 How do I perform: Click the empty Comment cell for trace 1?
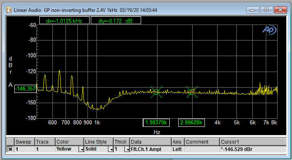(202, 149)
